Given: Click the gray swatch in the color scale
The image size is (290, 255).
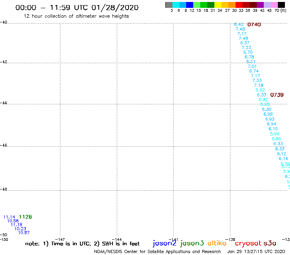Looking at the screenshot, I should (x=169, y=5).
